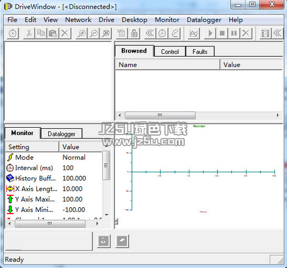Click the -100.00 Y axis minimum value
287x268 pixels.
click(x=74, y=210)
